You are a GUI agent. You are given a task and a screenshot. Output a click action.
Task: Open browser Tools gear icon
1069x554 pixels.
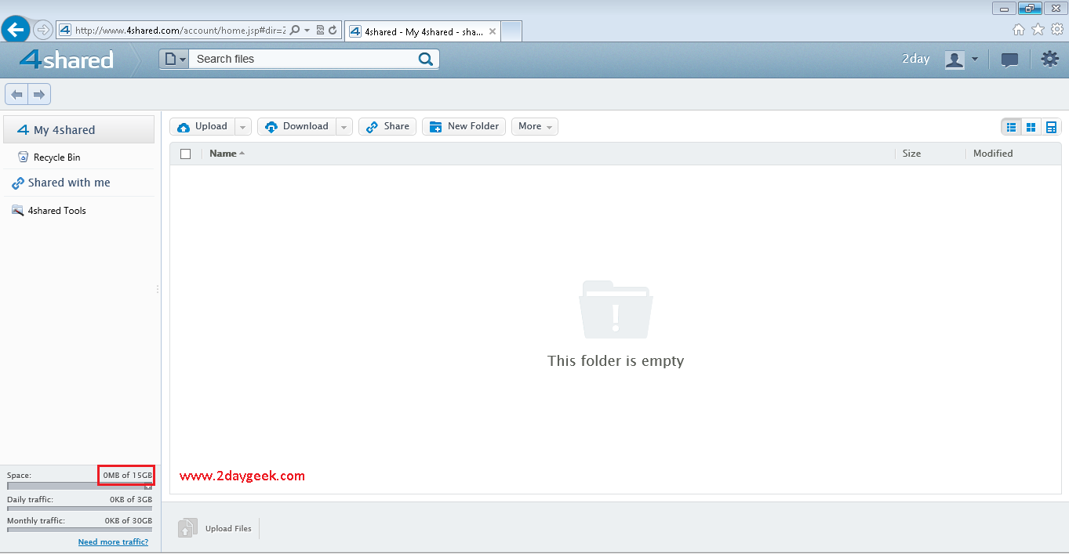[1056, 30]
